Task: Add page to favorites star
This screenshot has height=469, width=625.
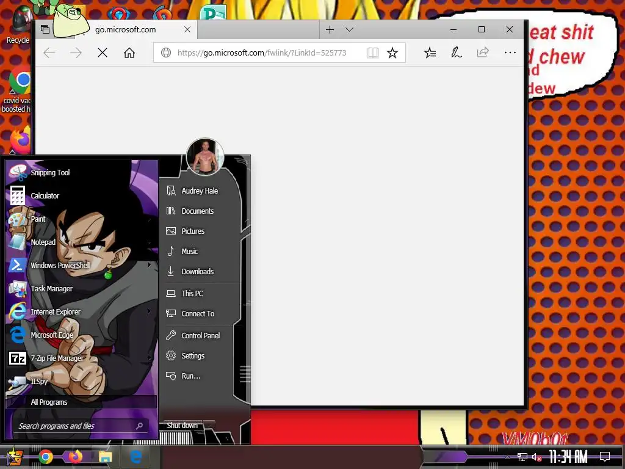Action: (x=392, y=53)
